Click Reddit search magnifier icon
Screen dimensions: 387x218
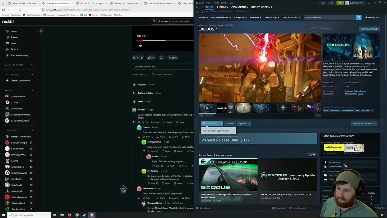tap(154, 21)
